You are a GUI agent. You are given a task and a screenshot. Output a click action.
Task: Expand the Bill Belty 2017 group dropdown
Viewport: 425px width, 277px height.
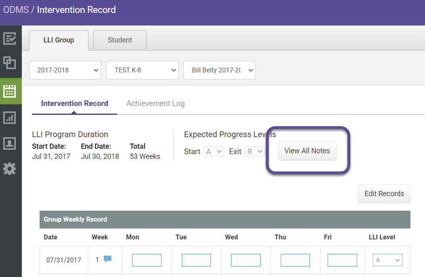pyautogui.click(x=219, y=70)
